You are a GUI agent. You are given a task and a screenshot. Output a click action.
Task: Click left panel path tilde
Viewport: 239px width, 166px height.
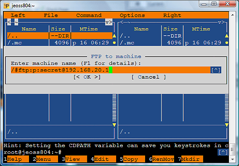(16, 22)
